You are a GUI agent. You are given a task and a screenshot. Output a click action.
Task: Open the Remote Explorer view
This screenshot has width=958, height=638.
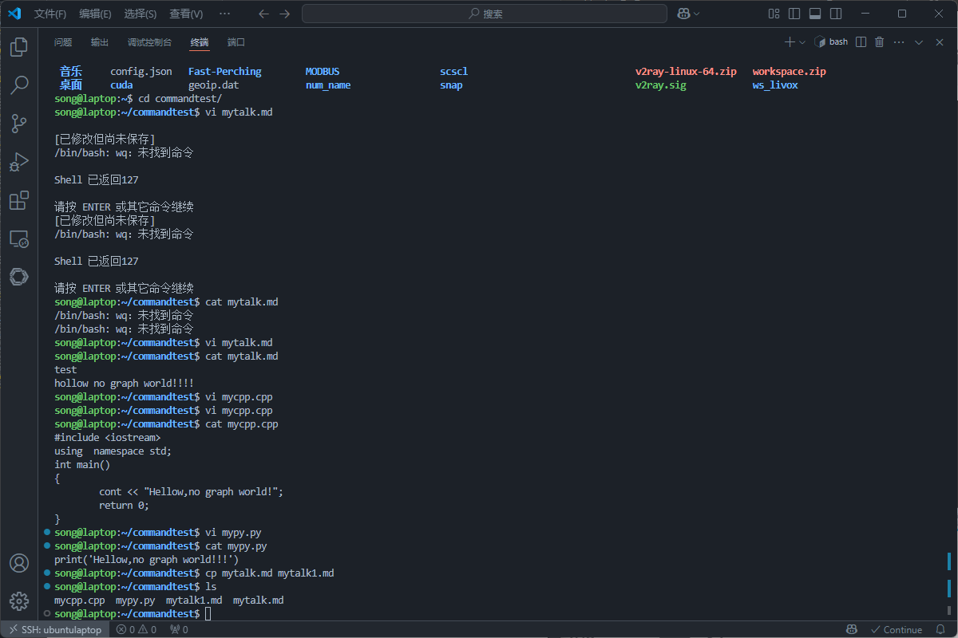point(18,238)
